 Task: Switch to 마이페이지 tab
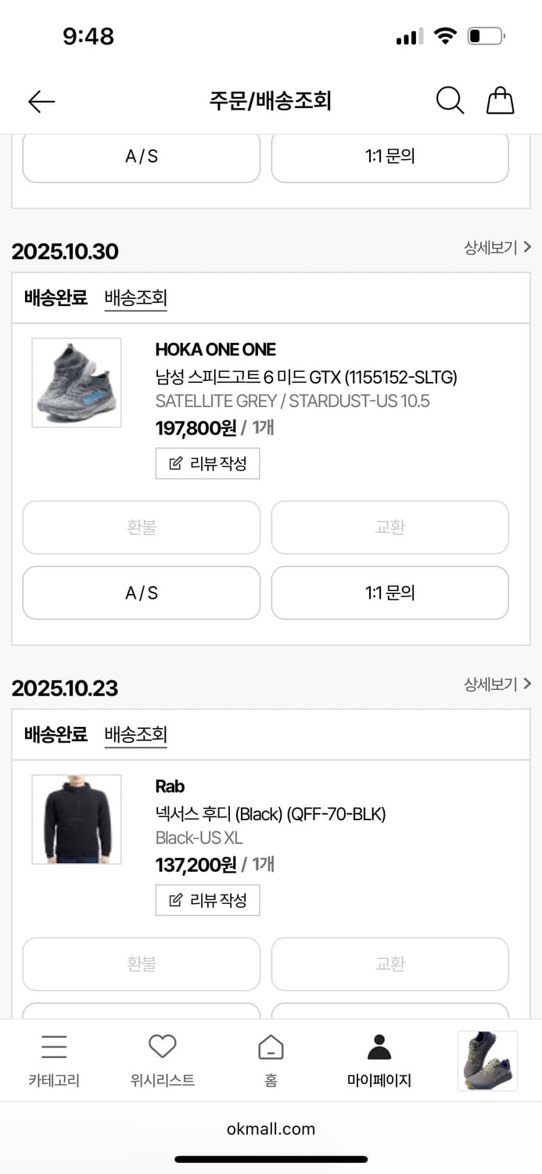pyautogui.click(x=379, y=1059)
